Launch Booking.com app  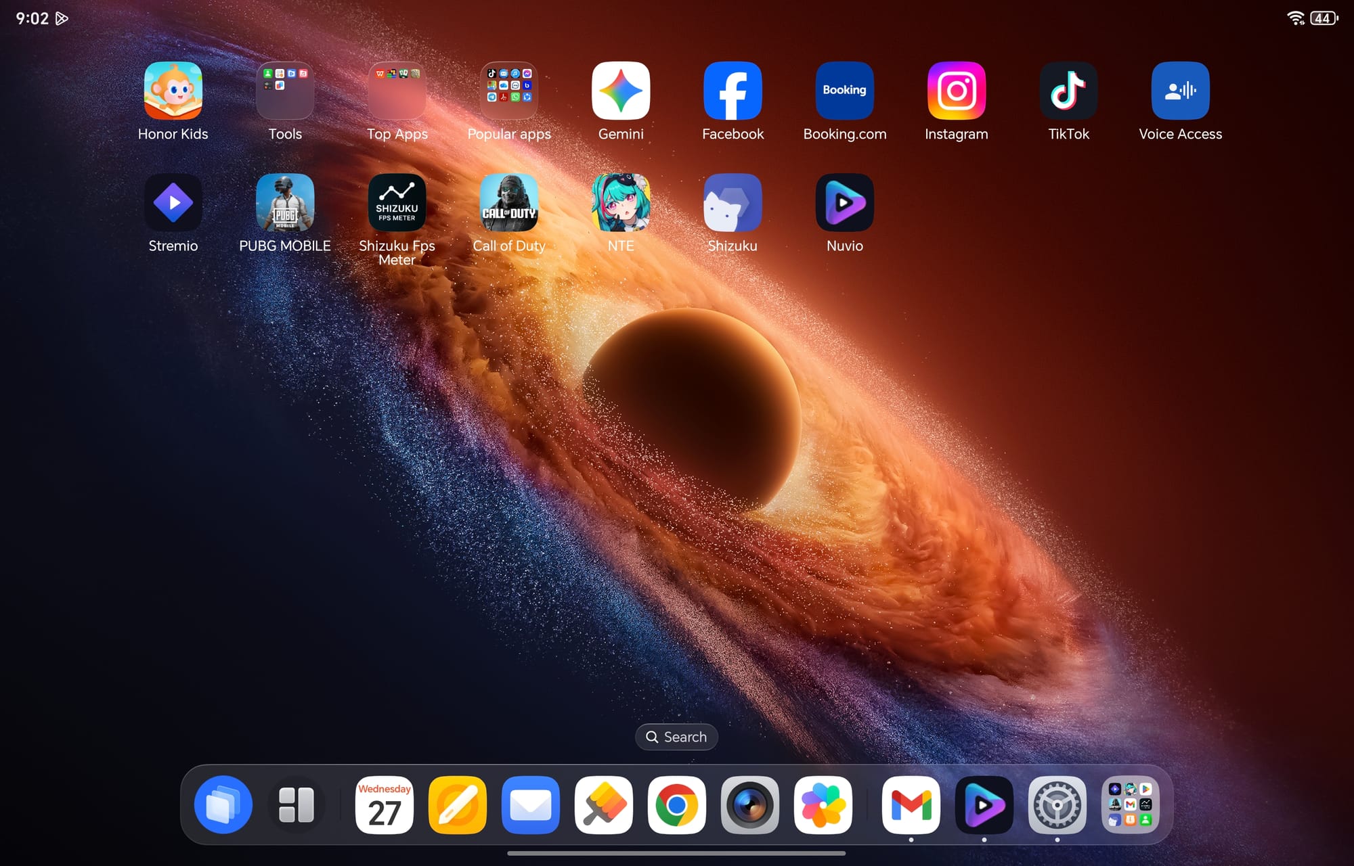pyautogui.click(x=845, y=91)
